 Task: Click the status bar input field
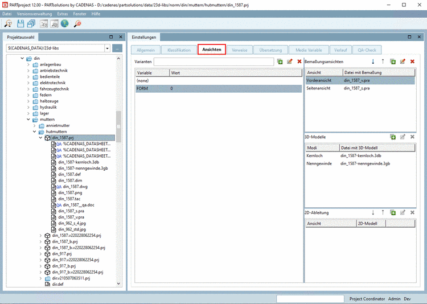pyautogui.click(x=310, y=299)
